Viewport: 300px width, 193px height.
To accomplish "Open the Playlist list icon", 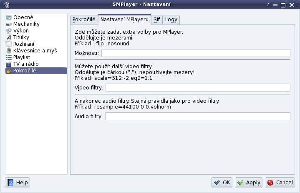I will click(x=9, y=57).
